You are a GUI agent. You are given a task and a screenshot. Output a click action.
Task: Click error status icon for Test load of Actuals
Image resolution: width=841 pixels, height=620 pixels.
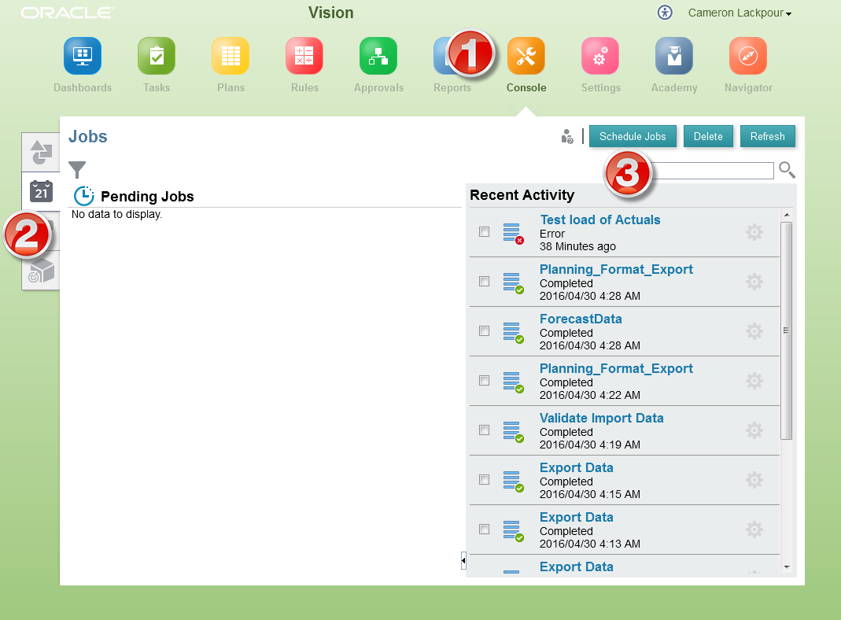tap(513, 234)
